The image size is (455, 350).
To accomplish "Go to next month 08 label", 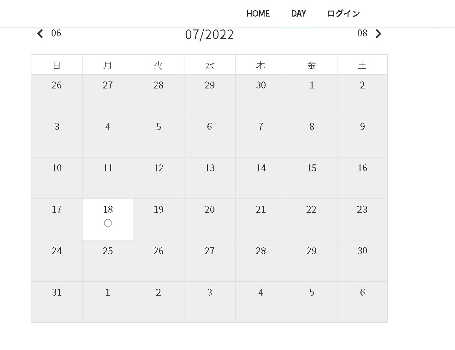I will 362,33.
